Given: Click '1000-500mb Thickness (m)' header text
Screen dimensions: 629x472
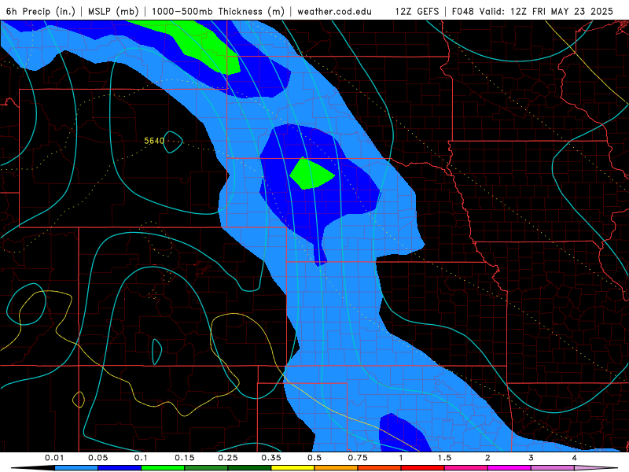Looking at the screenshot, I should (218, 11).
